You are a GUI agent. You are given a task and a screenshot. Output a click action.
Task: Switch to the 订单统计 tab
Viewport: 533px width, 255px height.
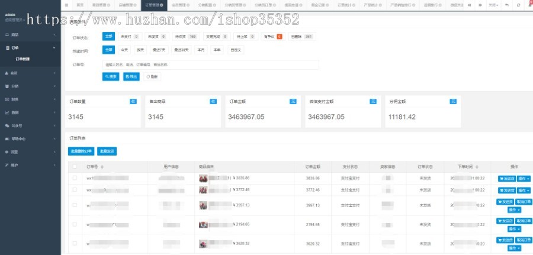pos(345,5)
